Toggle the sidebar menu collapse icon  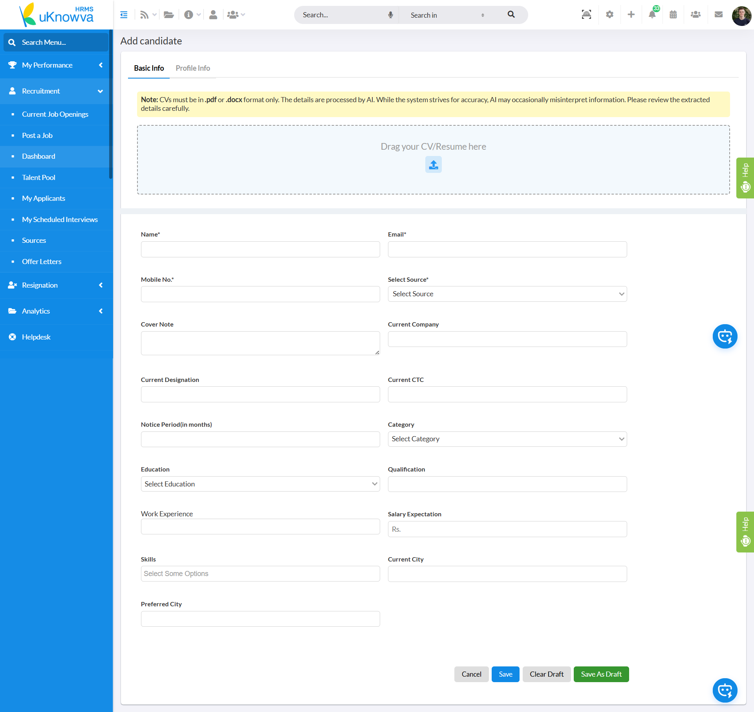tap(124, 15)
